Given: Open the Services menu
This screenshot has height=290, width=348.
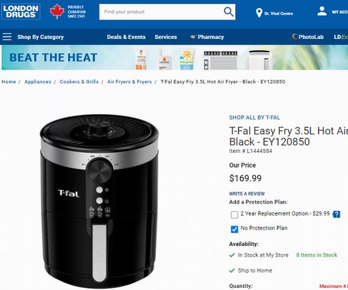Looking at the screenshot, I should [166, 37].
